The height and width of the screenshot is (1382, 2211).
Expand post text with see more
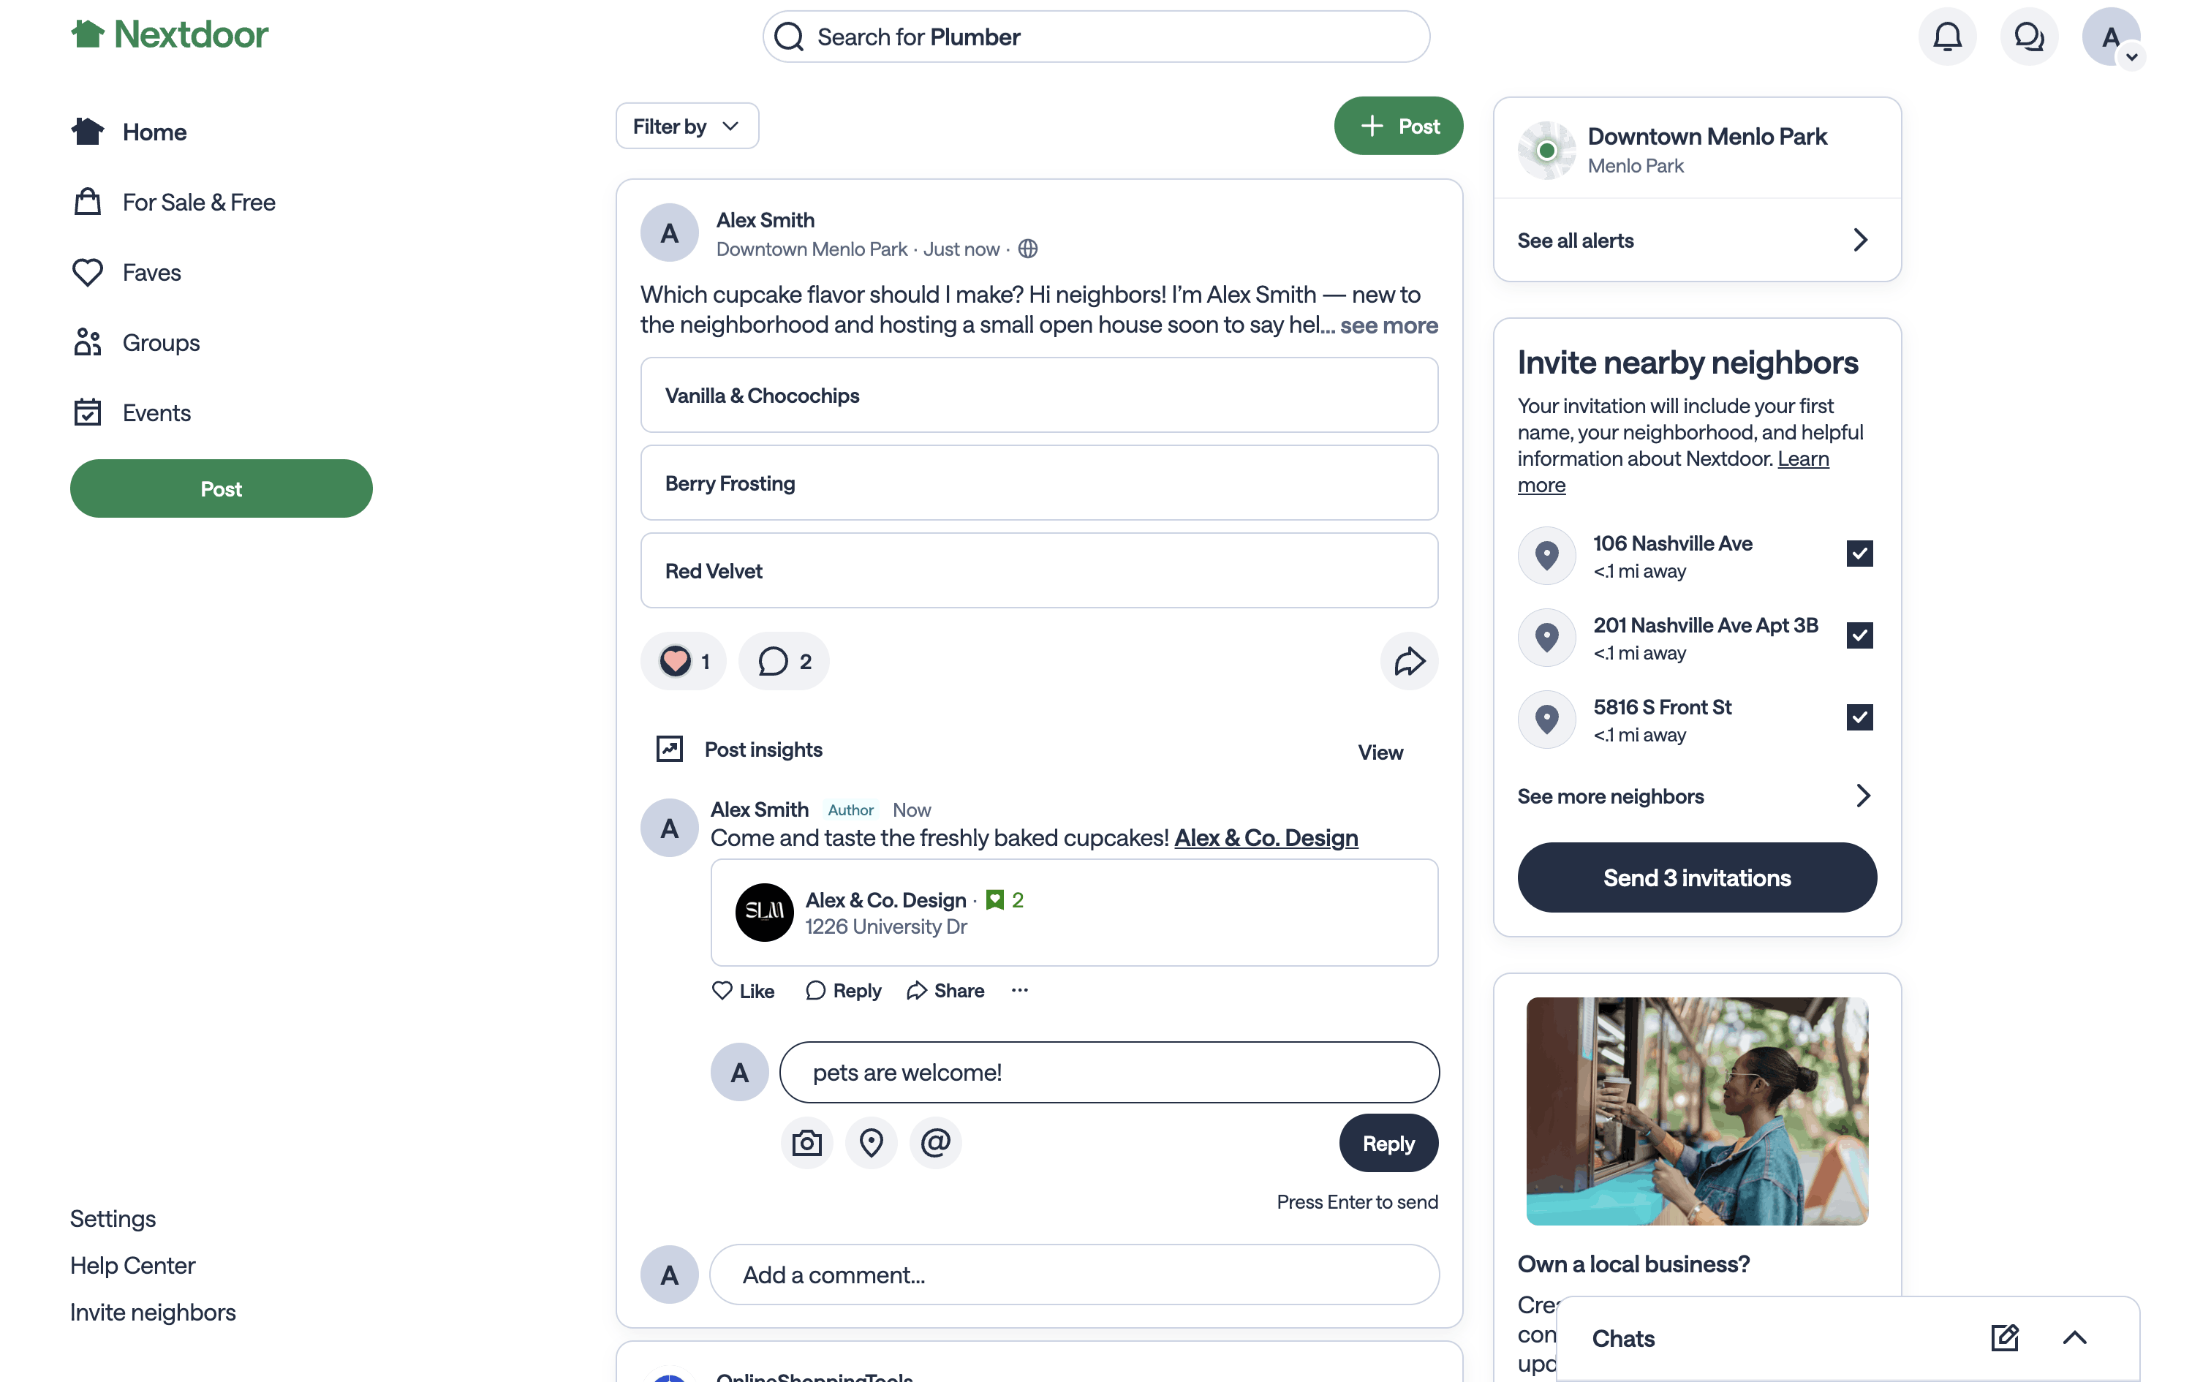pyautogui.click(x=1388, y=325)
